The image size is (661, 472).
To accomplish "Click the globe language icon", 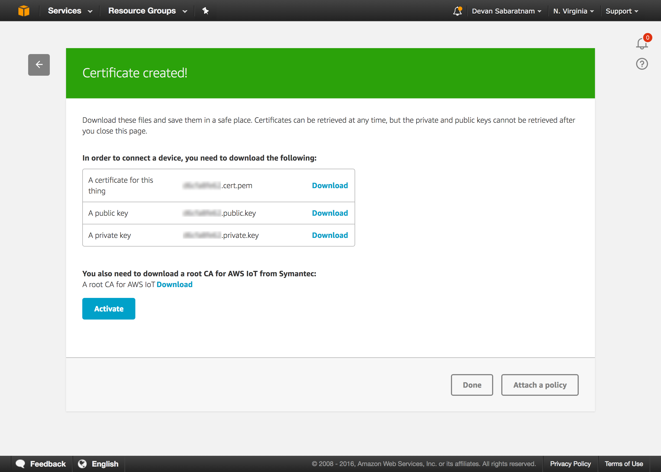I will [82, 464].
